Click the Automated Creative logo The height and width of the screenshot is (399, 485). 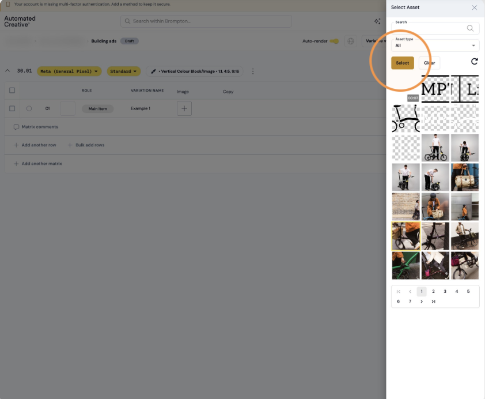click(20, 21)
